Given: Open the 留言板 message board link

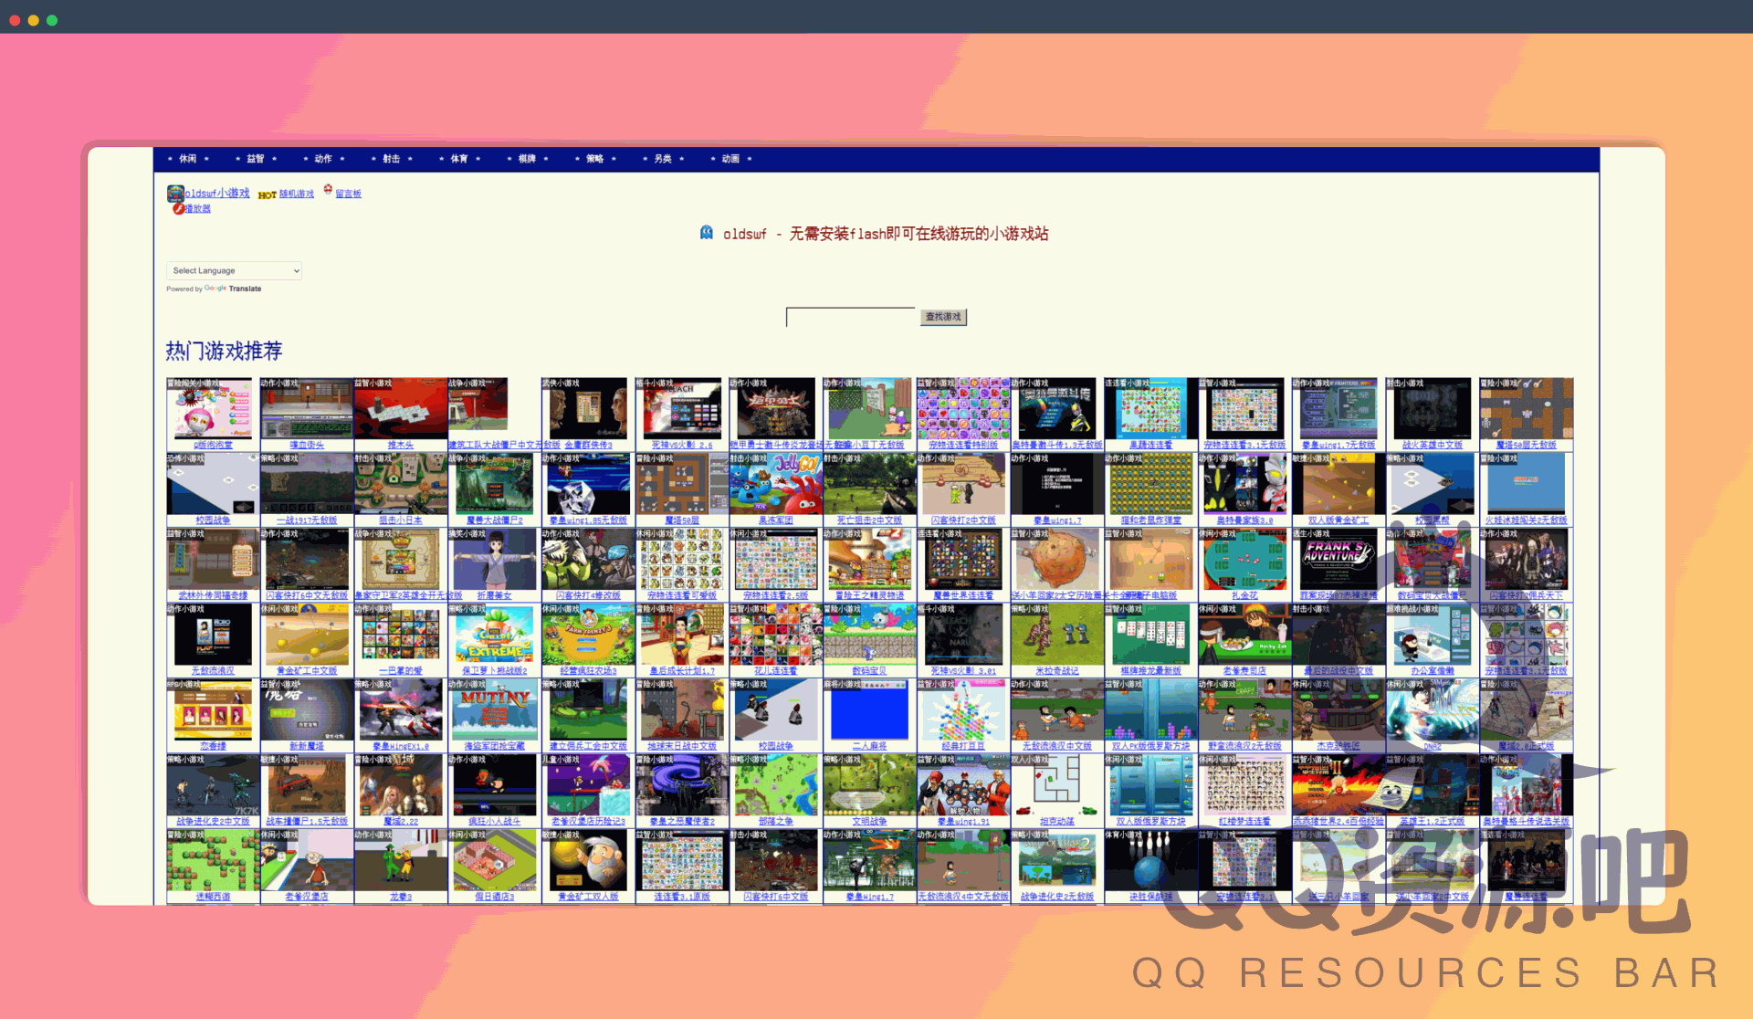Looking at the screenshot, I should coord(348,194).
